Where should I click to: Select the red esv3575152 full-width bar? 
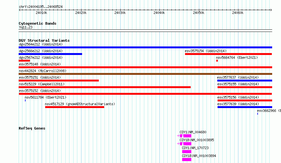coord(145,94)
